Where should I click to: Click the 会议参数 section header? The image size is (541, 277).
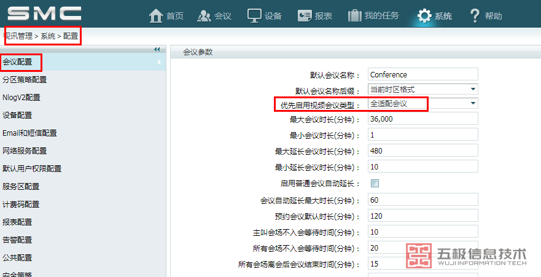click(x=198, y=52)
